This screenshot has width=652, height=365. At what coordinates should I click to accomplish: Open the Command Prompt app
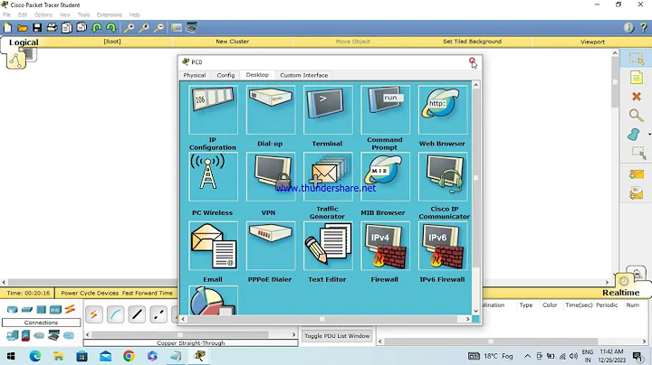coord(385,110)
